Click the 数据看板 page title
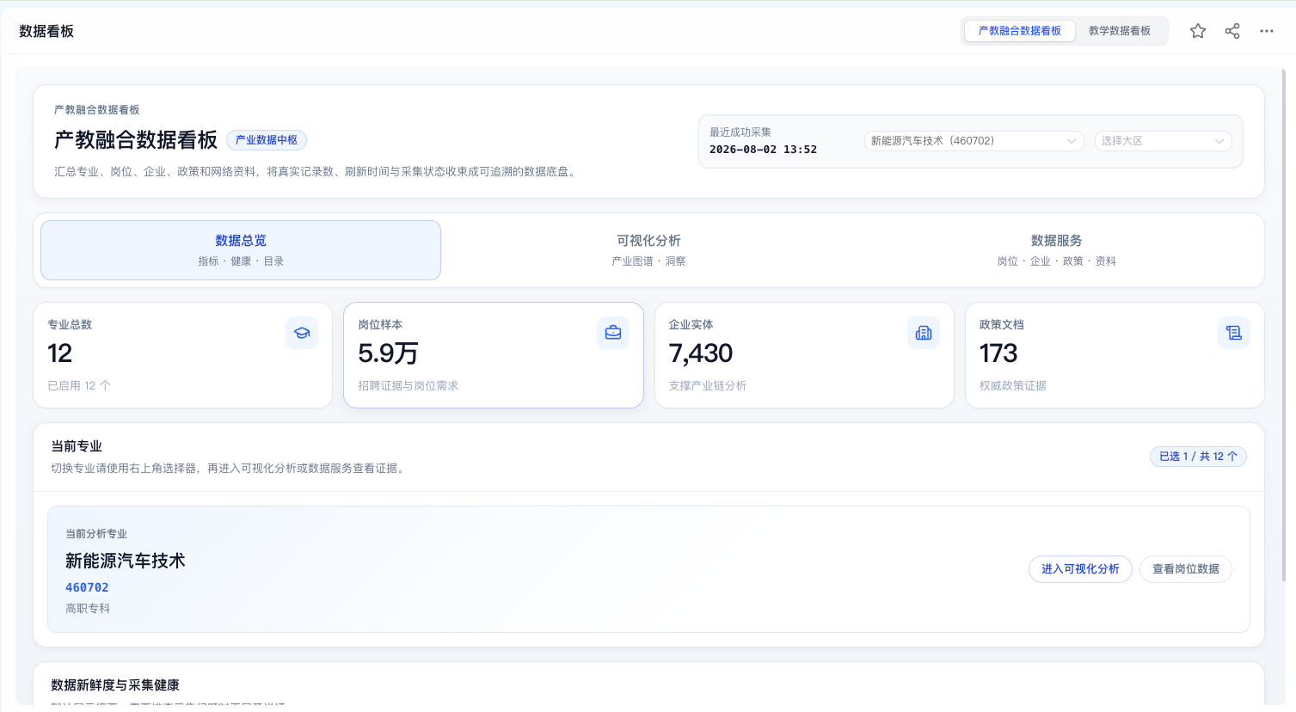The width and height of the screenshot is (1296, 712). click(46, 31)
